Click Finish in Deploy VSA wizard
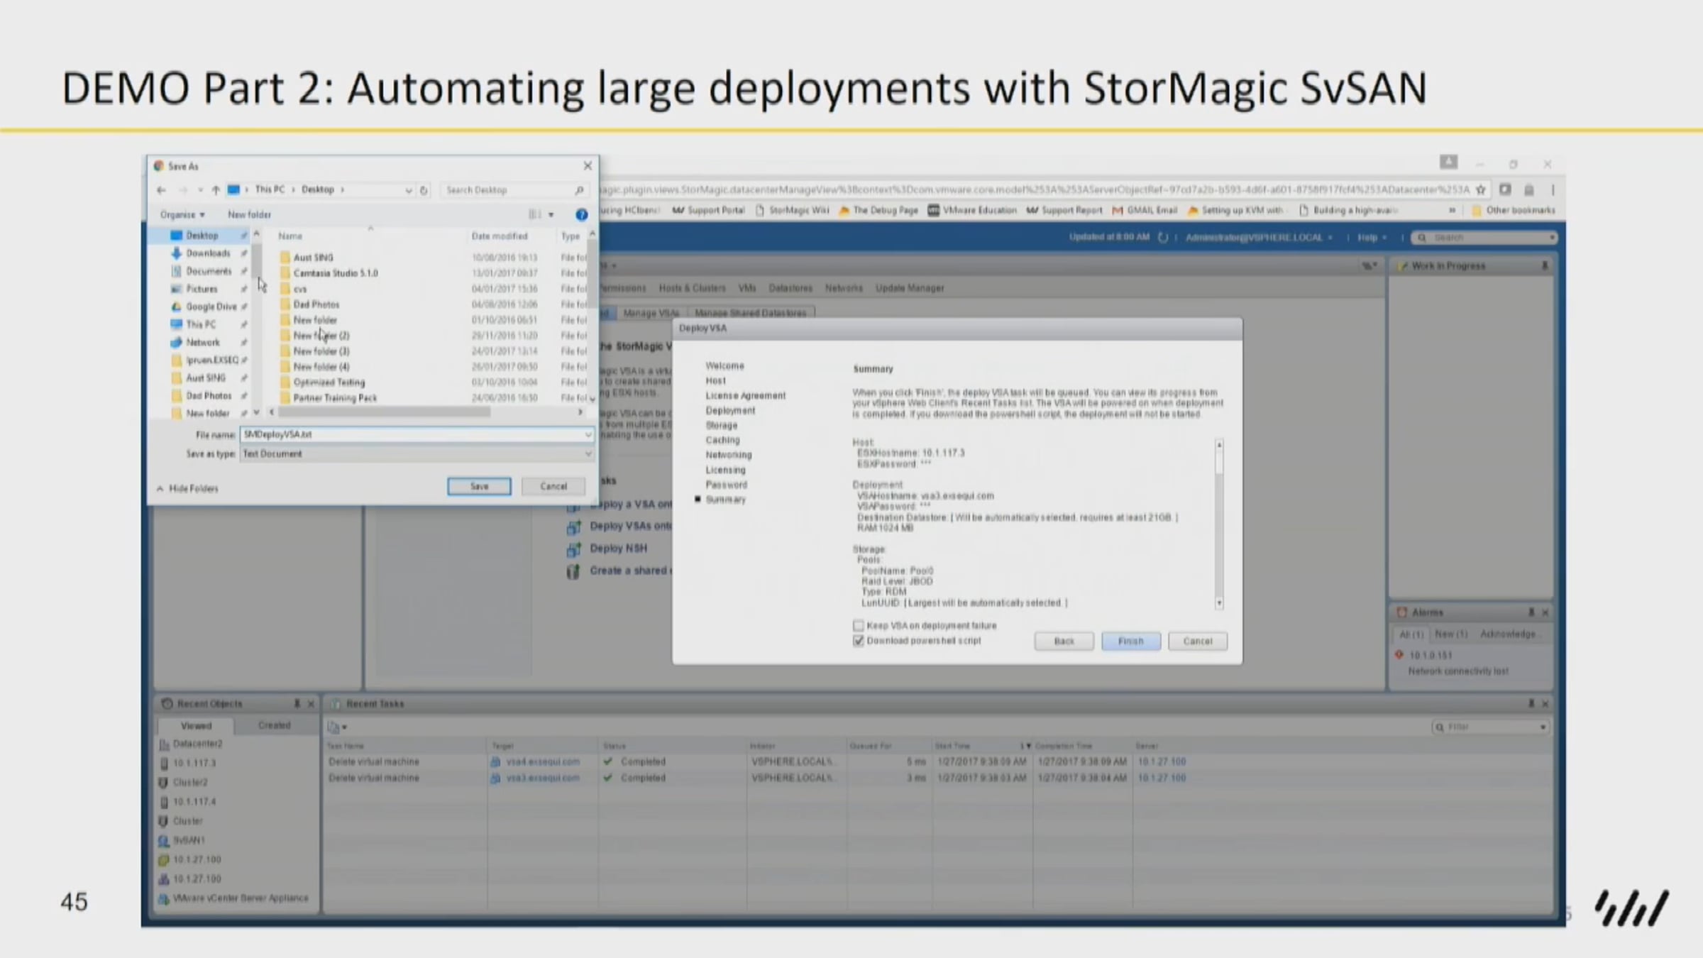Image resolution: width=1703 pixels, height=958 pixels. pos(1131,642)
